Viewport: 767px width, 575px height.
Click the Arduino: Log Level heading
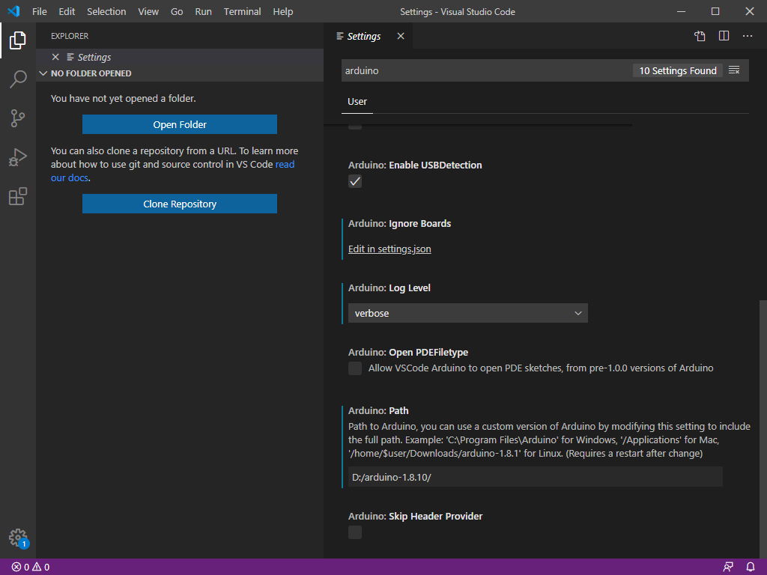[x=389, y=288]
